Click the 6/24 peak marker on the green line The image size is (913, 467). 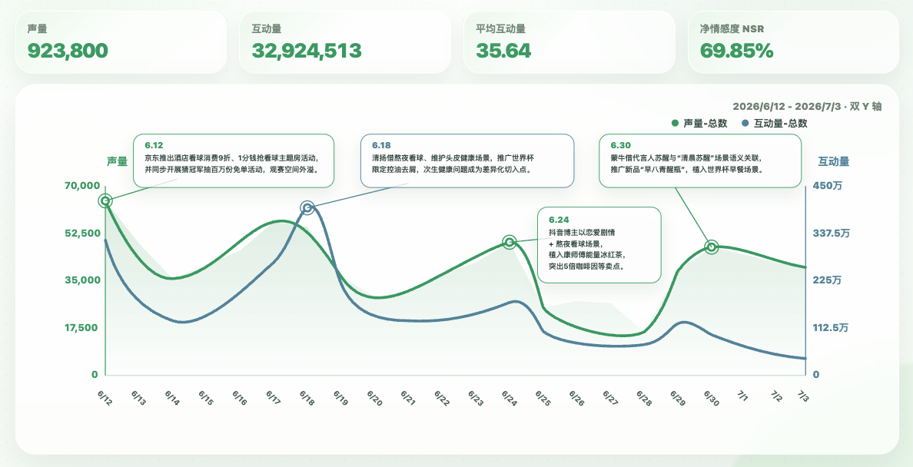(510, 242)
